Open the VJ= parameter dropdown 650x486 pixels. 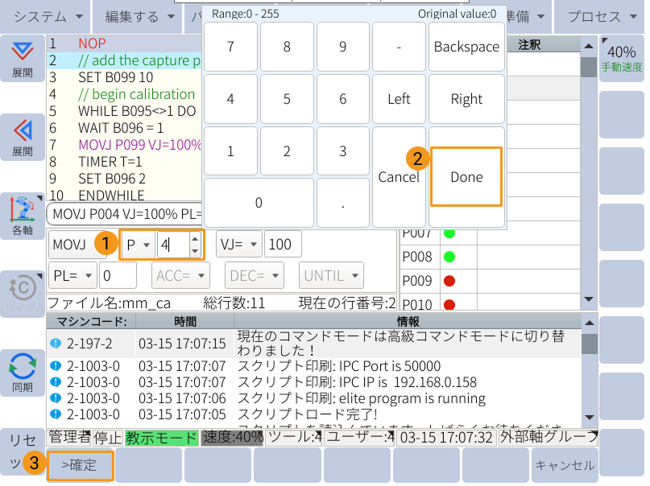click(238, 244)
